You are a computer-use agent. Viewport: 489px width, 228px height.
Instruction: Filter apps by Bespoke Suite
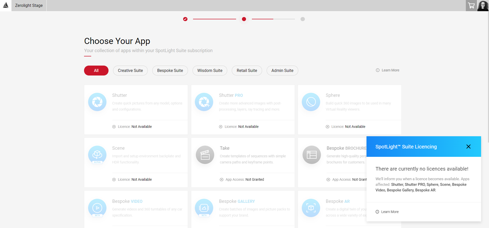pos(170,70)
